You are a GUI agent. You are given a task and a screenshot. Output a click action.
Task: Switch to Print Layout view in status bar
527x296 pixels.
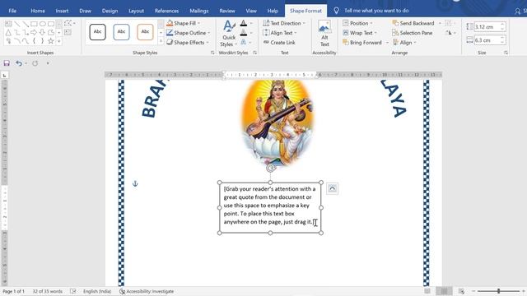pos(444,291)
